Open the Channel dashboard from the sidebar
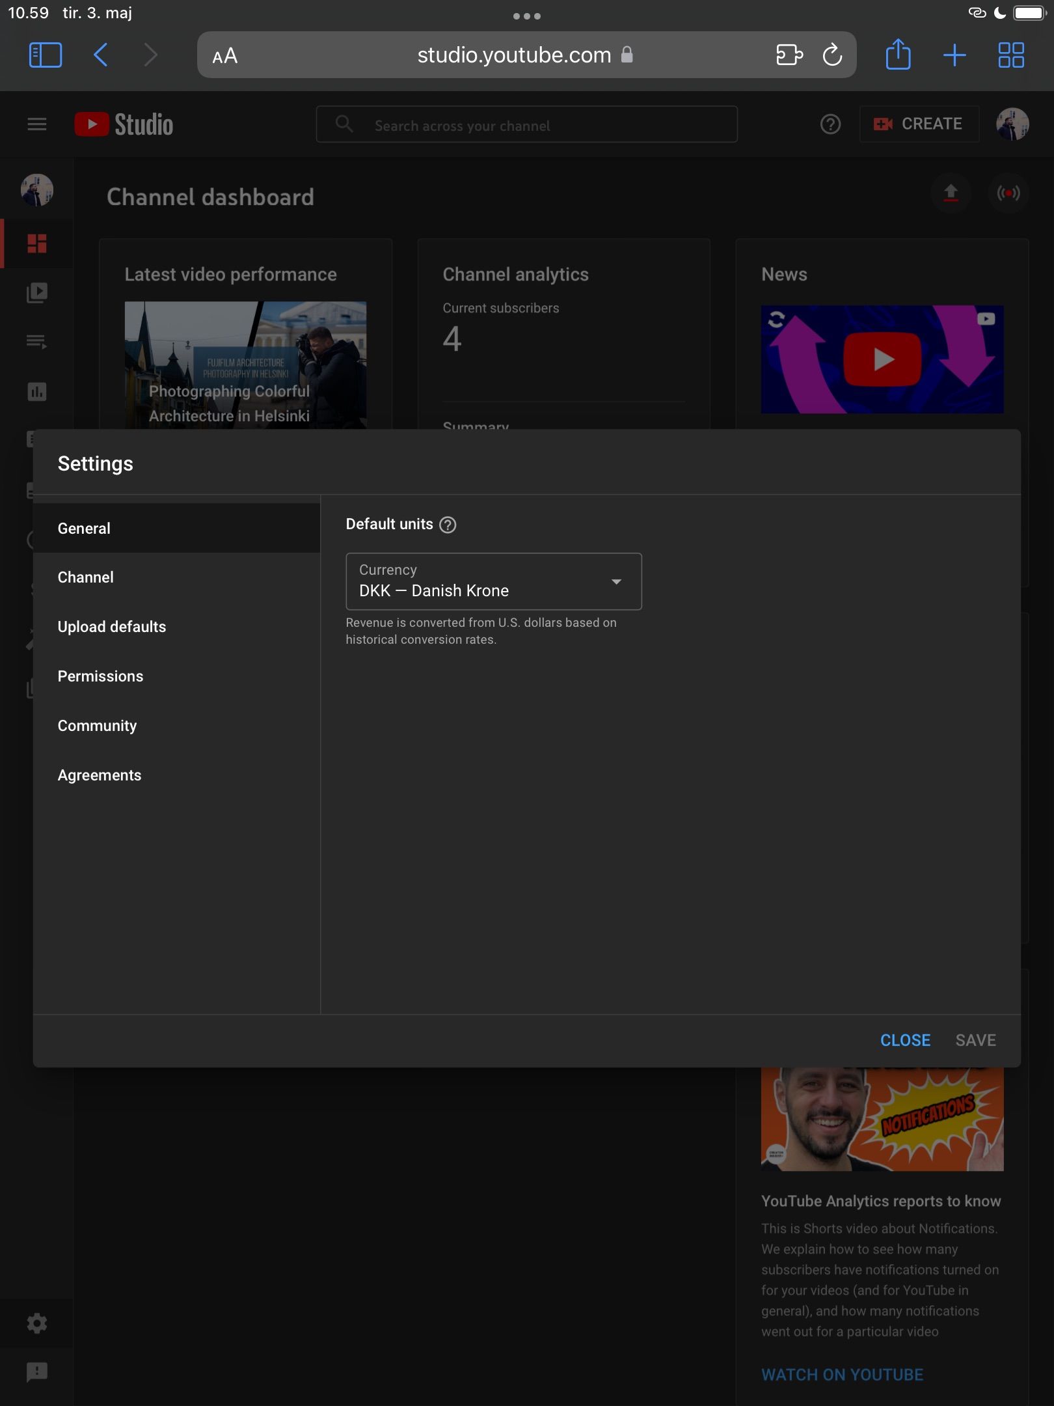Screen dimensions: 1054x1406 point(37,243)
